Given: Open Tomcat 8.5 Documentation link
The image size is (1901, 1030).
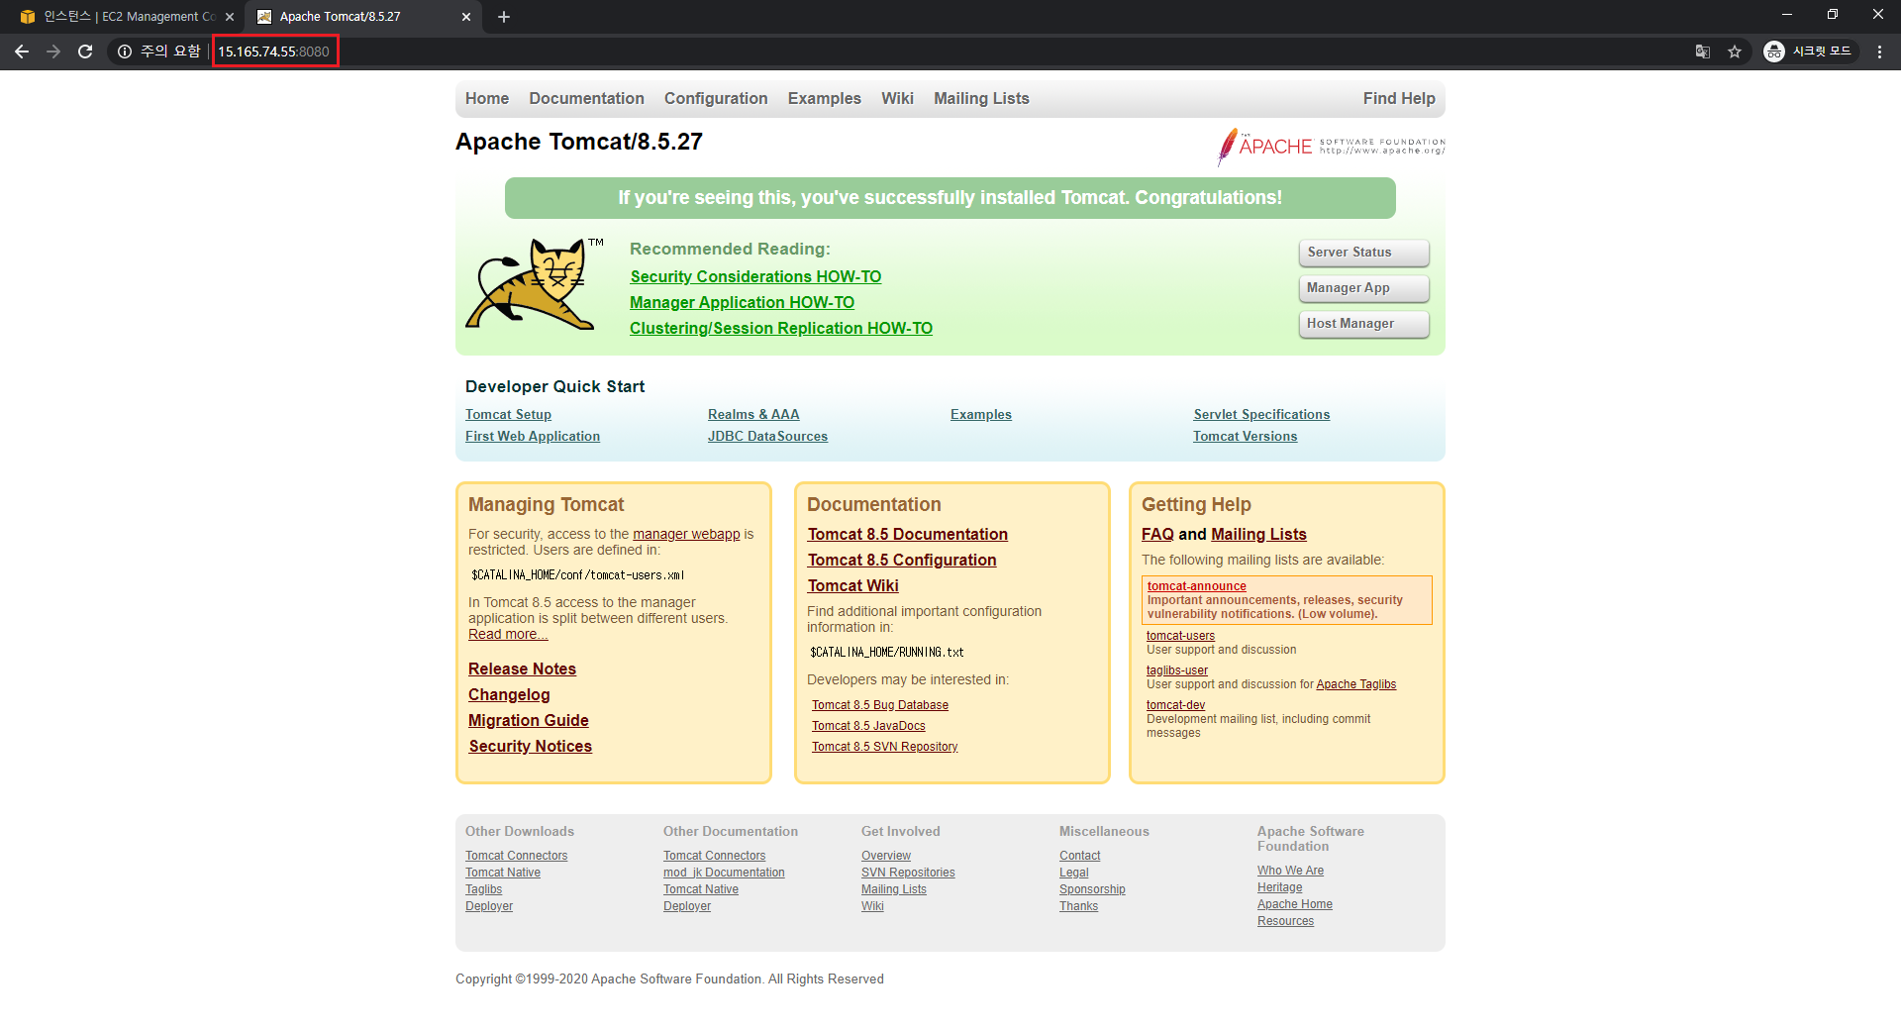Looking at the screenshot, I should click(x=908, y=535).
